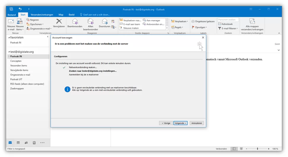
Task: Switch to reading view in status bar
Action: point(241,149)
